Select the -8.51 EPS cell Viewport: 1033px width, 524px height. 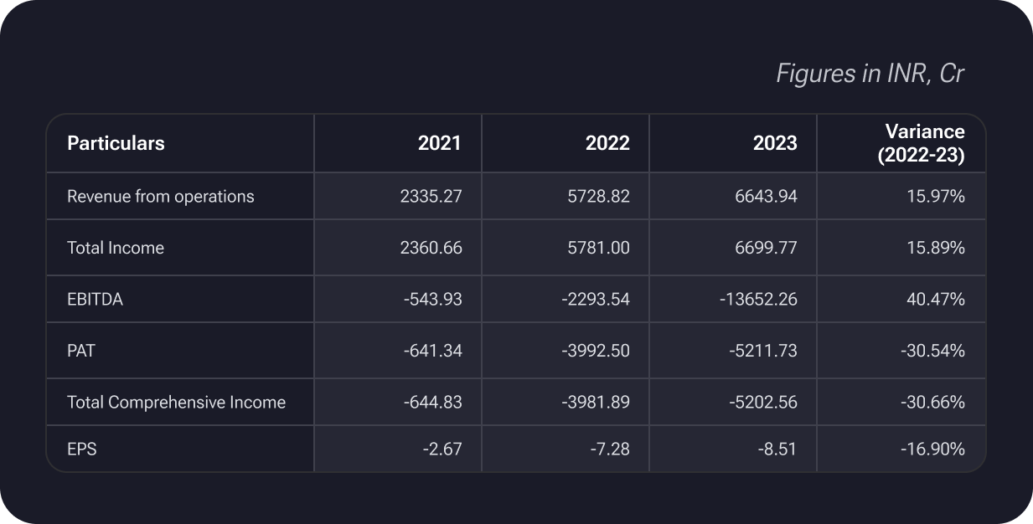(778, 450)
